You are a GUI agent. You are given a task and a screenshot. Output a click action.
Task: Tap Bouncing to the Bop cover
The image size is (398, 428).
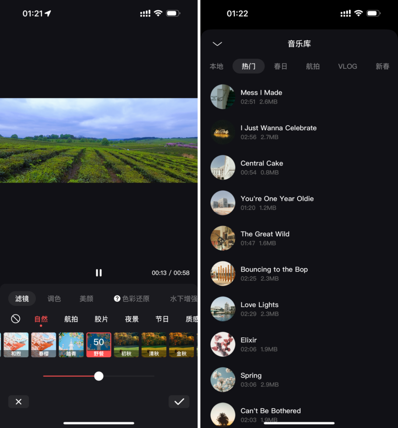pyautogui.click(x=223, y=274)
